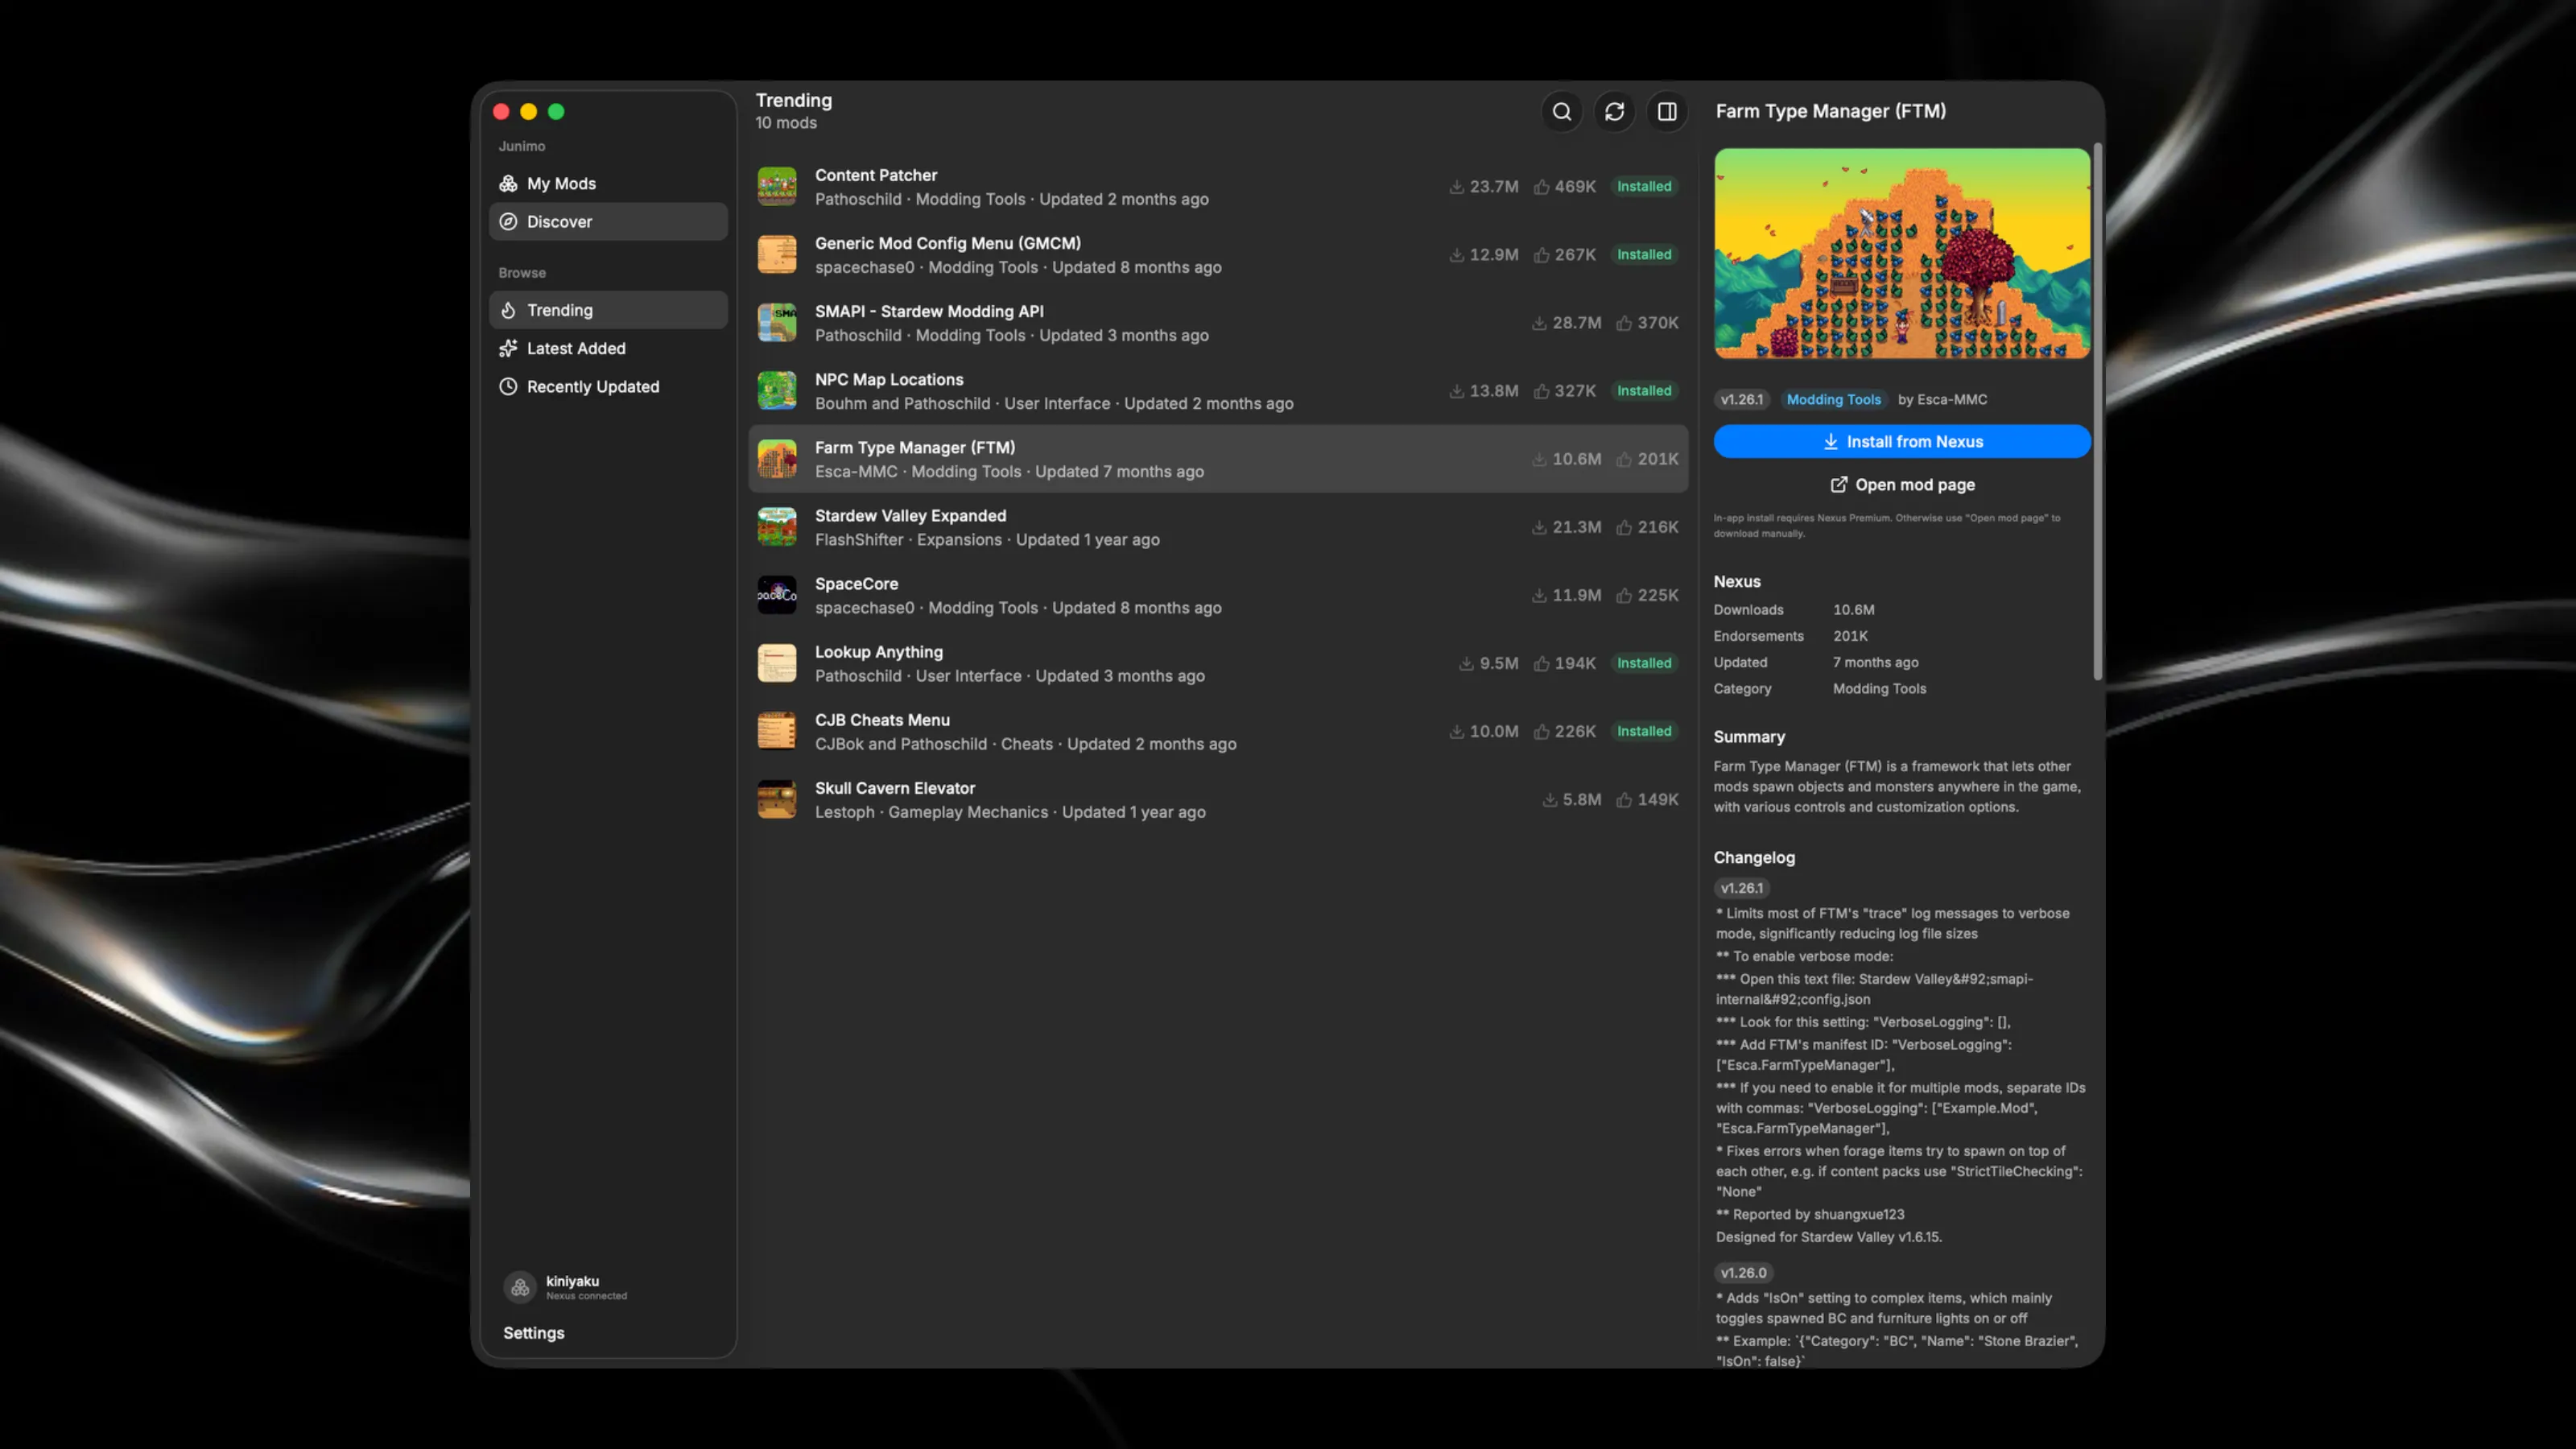The image size is (2576, 1449).
Task: Open the Recently Updated list
Action: pyautogui.click(x=608, y=386)
